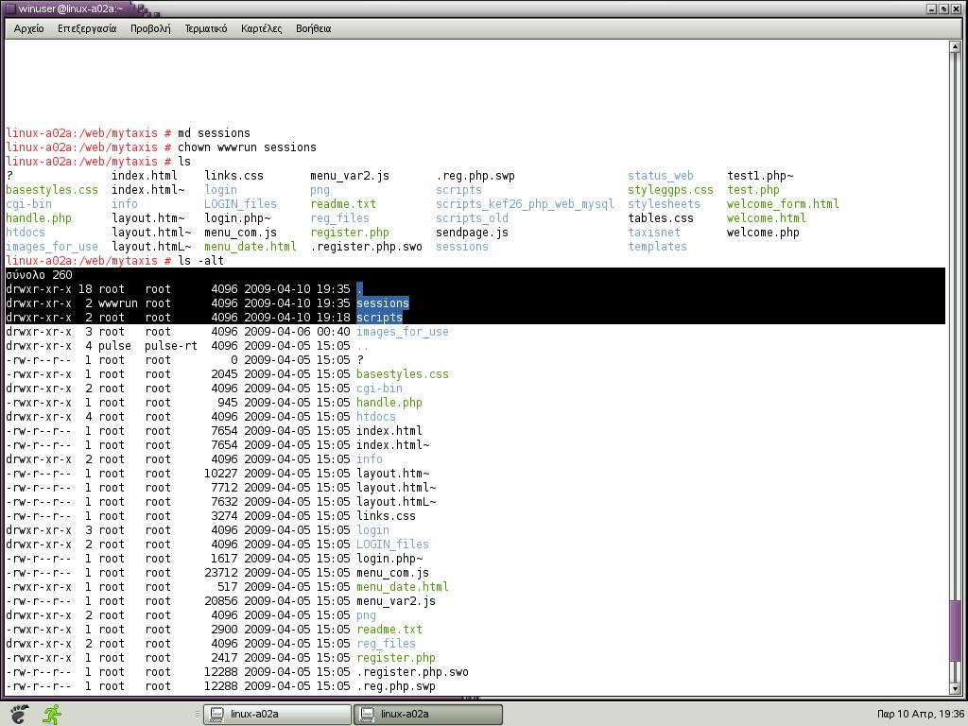Click '.register.php.swo' in the long listing

412,672
